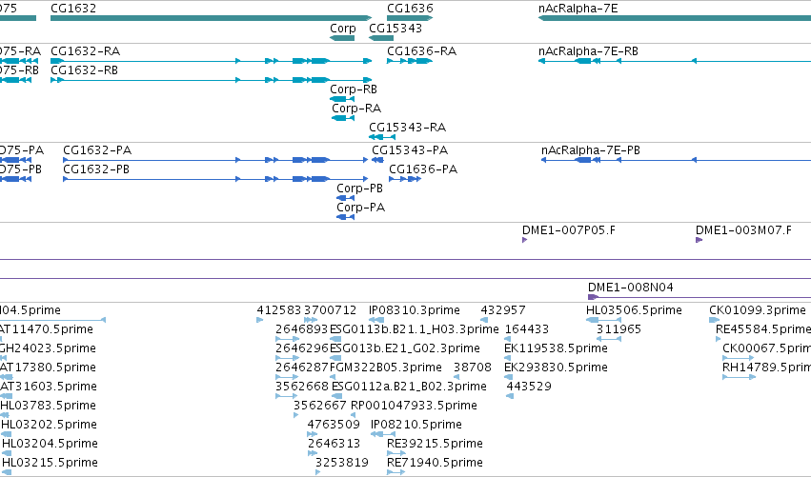Open EST CK01099.3prime
The height and width of the screenshot is (477, 811).
(758, 310)
